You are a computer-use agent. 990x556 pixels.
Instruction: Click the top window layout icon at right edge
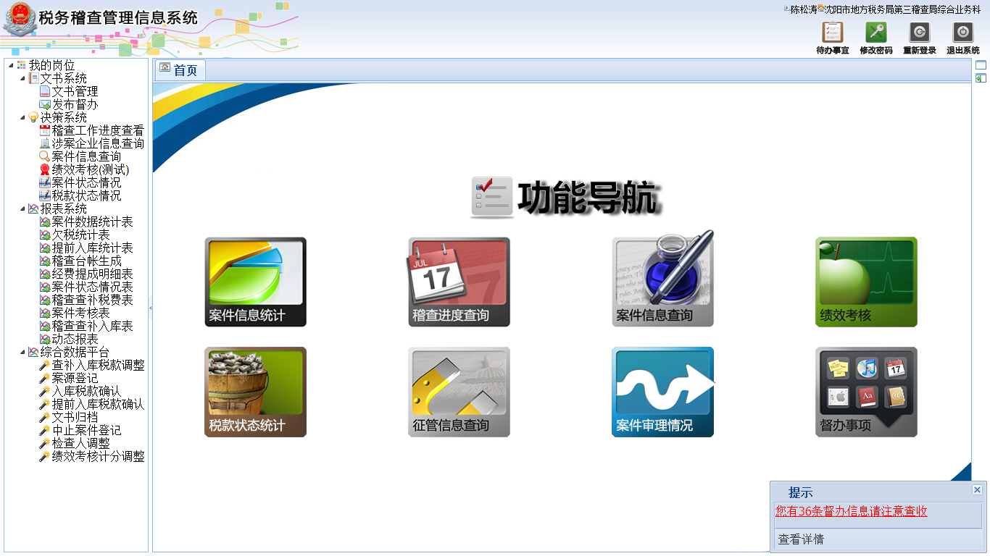pyautogui.click(x=981, y=65)
